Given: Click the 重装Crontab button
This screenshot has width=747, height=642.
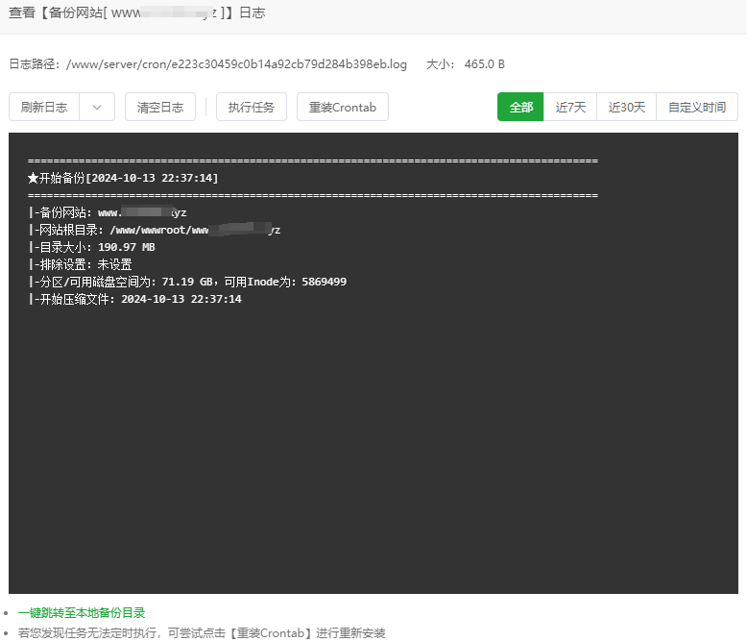Looking at the screenshot, I should click(342, 108).
